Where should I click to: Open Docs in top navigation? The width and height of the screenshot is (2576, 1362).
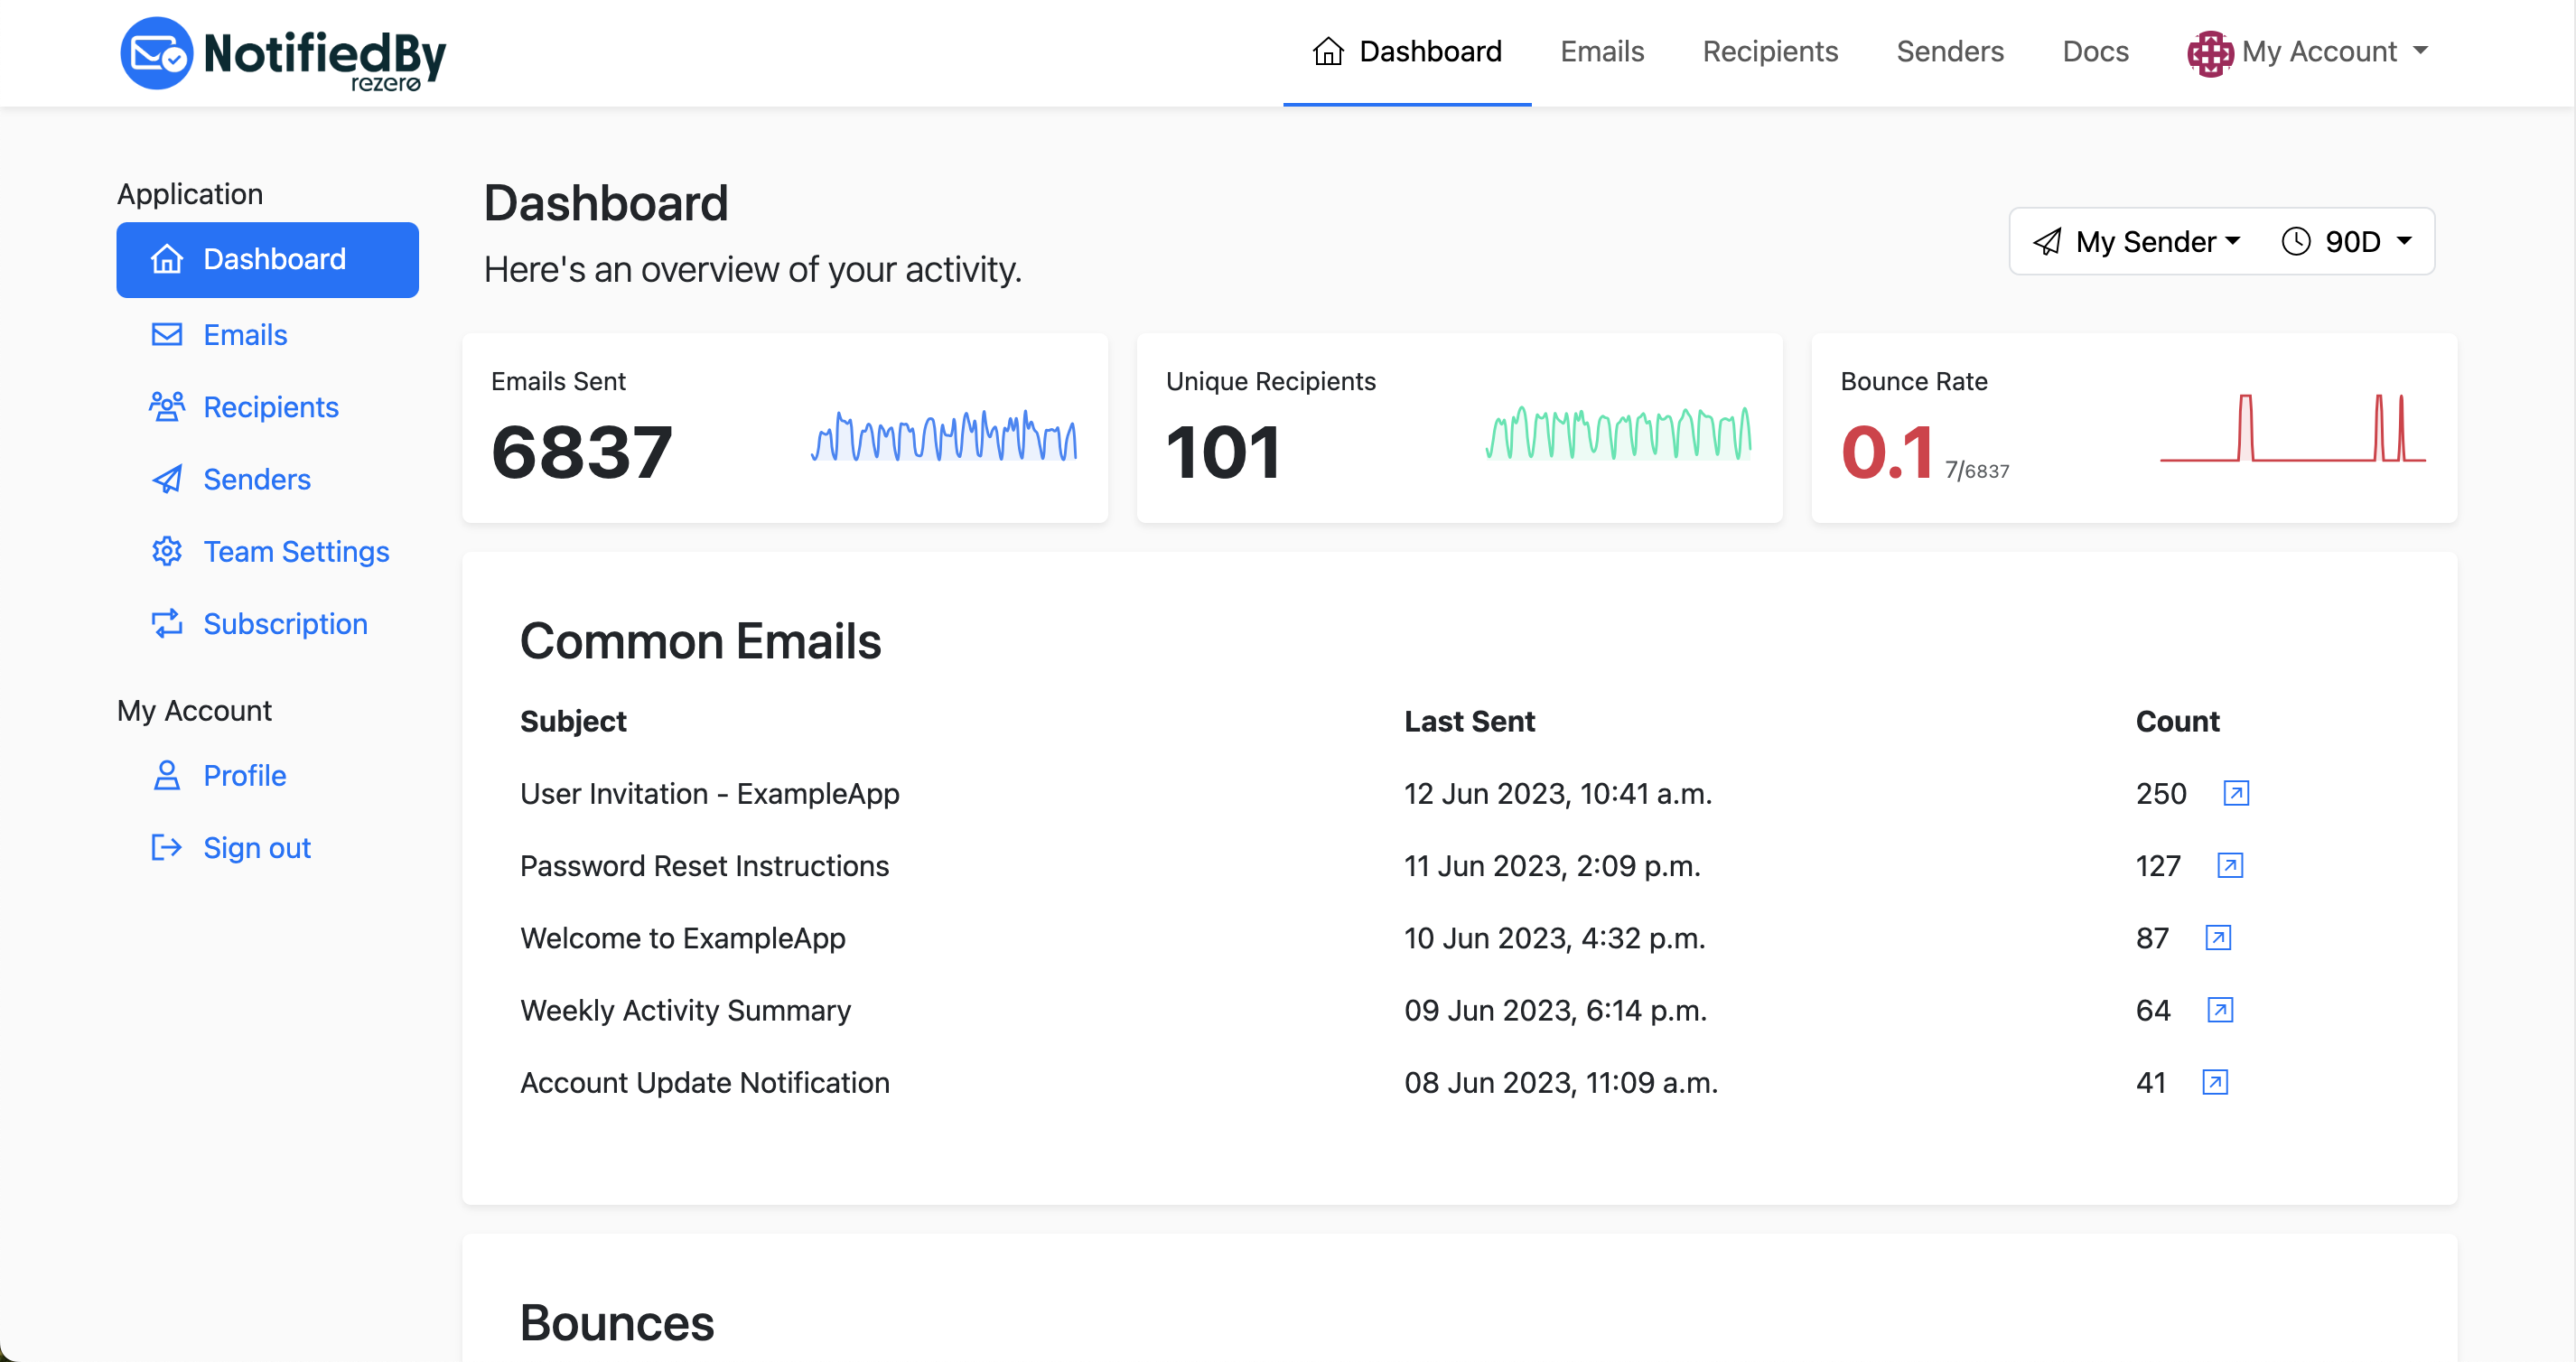click(x=2095, y=51)
